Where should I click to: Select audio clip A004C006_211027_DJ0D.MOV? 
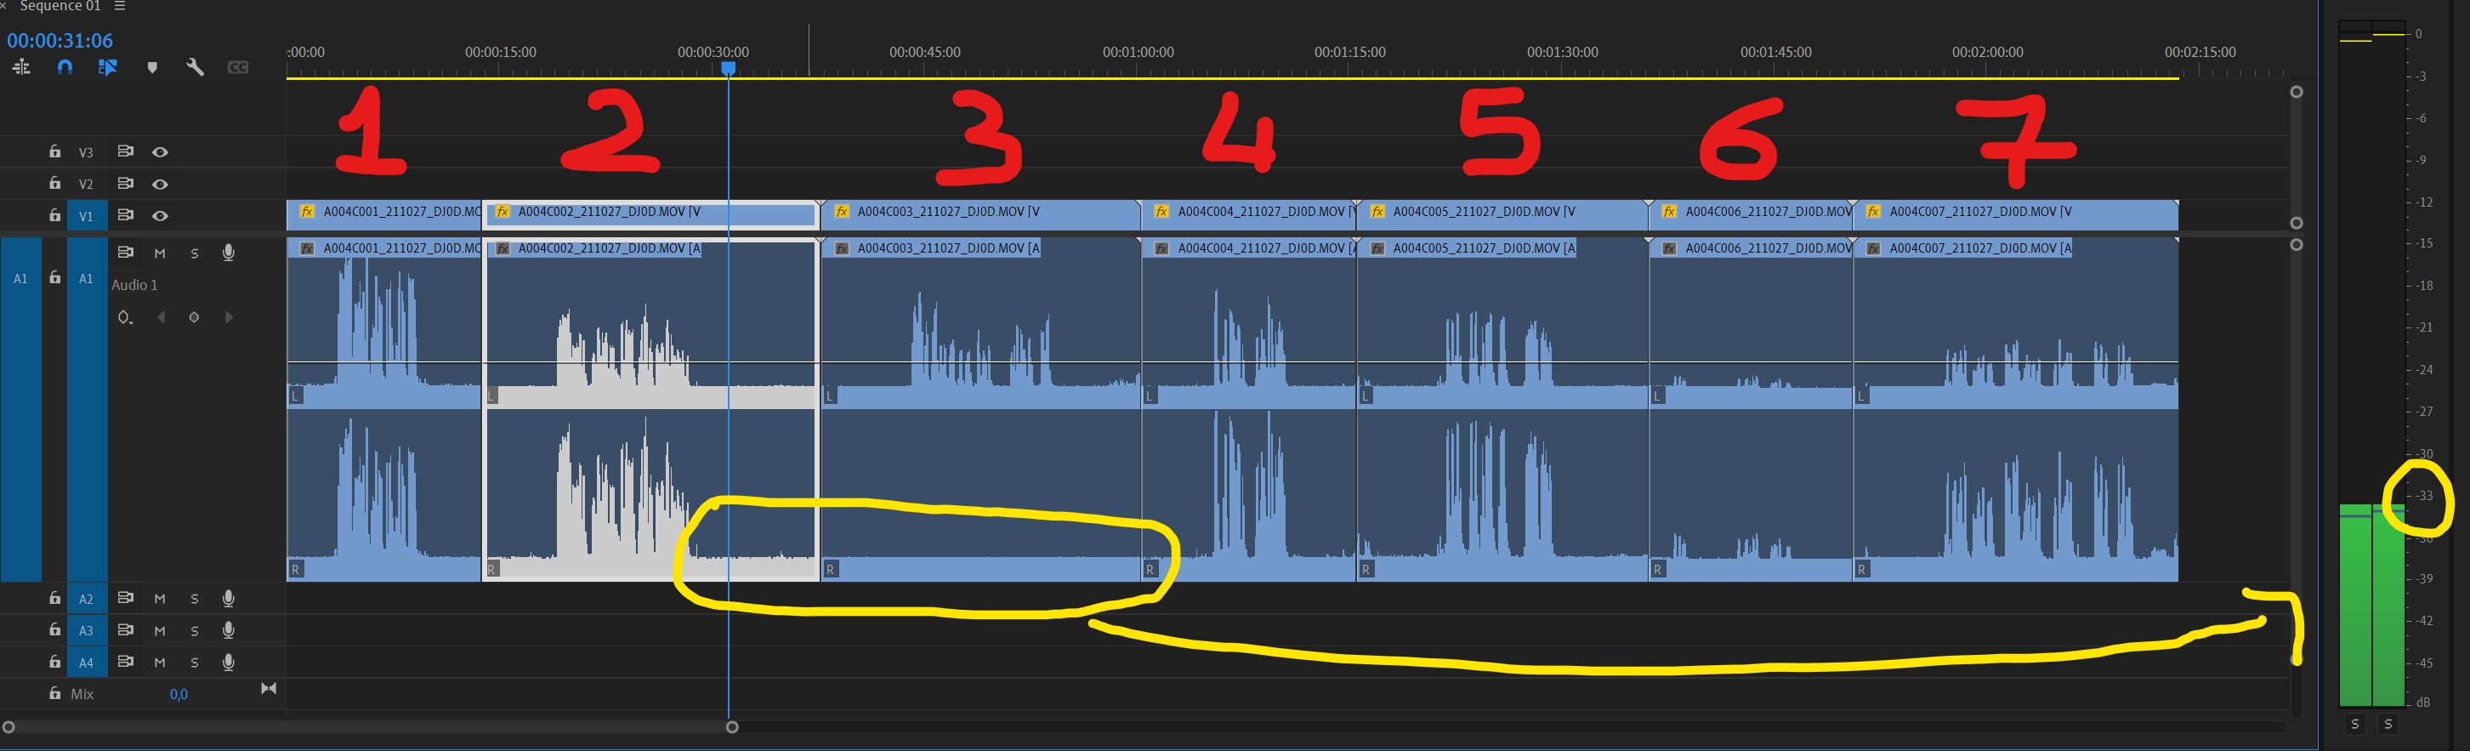coord(1751,410)
